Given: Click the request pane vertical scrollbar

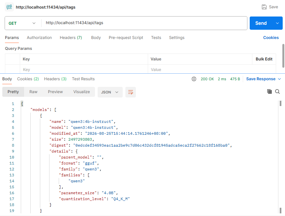Looking at the screenshot, I should (283, 56).
